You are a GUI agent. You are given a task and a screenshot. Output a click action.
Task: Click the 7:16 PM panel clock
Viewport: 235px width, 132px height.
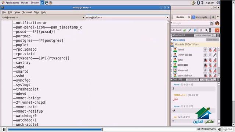(210, 3)
